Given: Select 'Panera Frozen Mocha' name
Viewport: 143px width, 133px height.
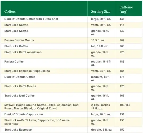Looking at the screenshot, I should coord(19,40).
